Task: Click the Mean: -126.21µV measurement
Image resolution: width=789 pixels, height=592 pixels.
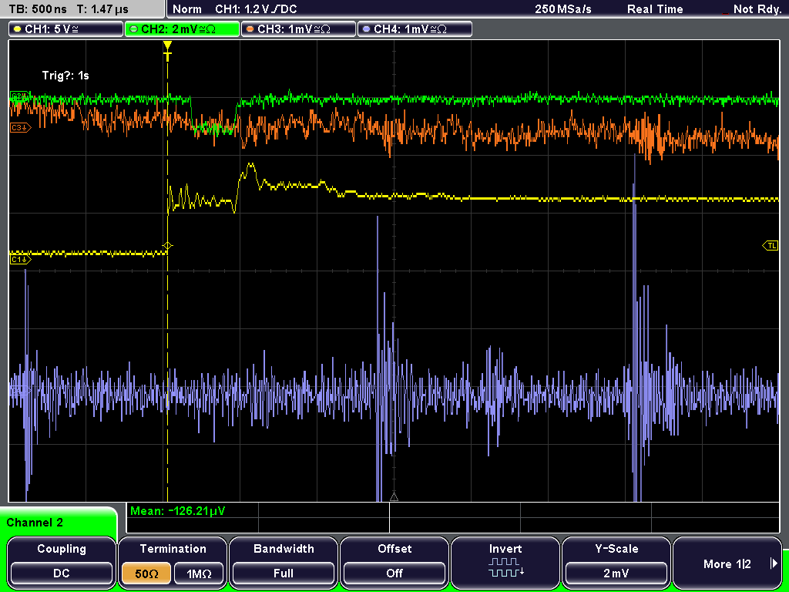Action: 178,511
